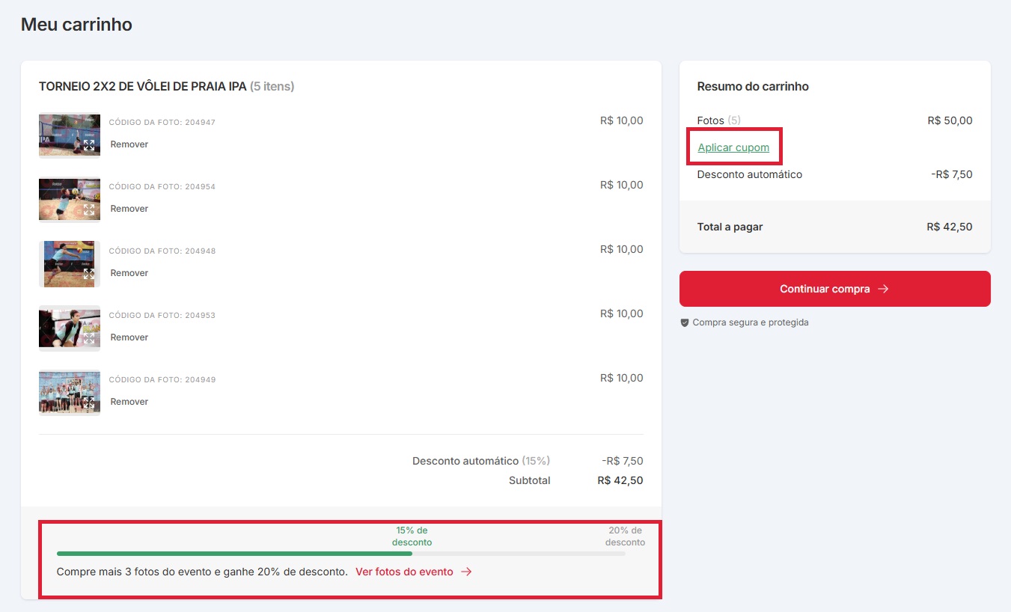Viewport: 1011px width, 612px height.
Task: Expand photo 204947 thumbnail fullscreen icon
Action: [x=89, y=145]
